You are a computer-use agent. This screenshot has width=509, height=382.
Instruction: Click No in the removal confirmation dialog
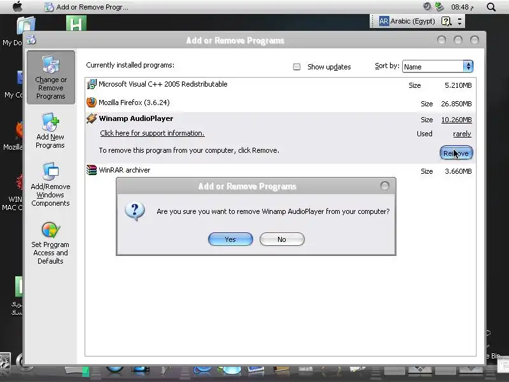tap(282, 239)
